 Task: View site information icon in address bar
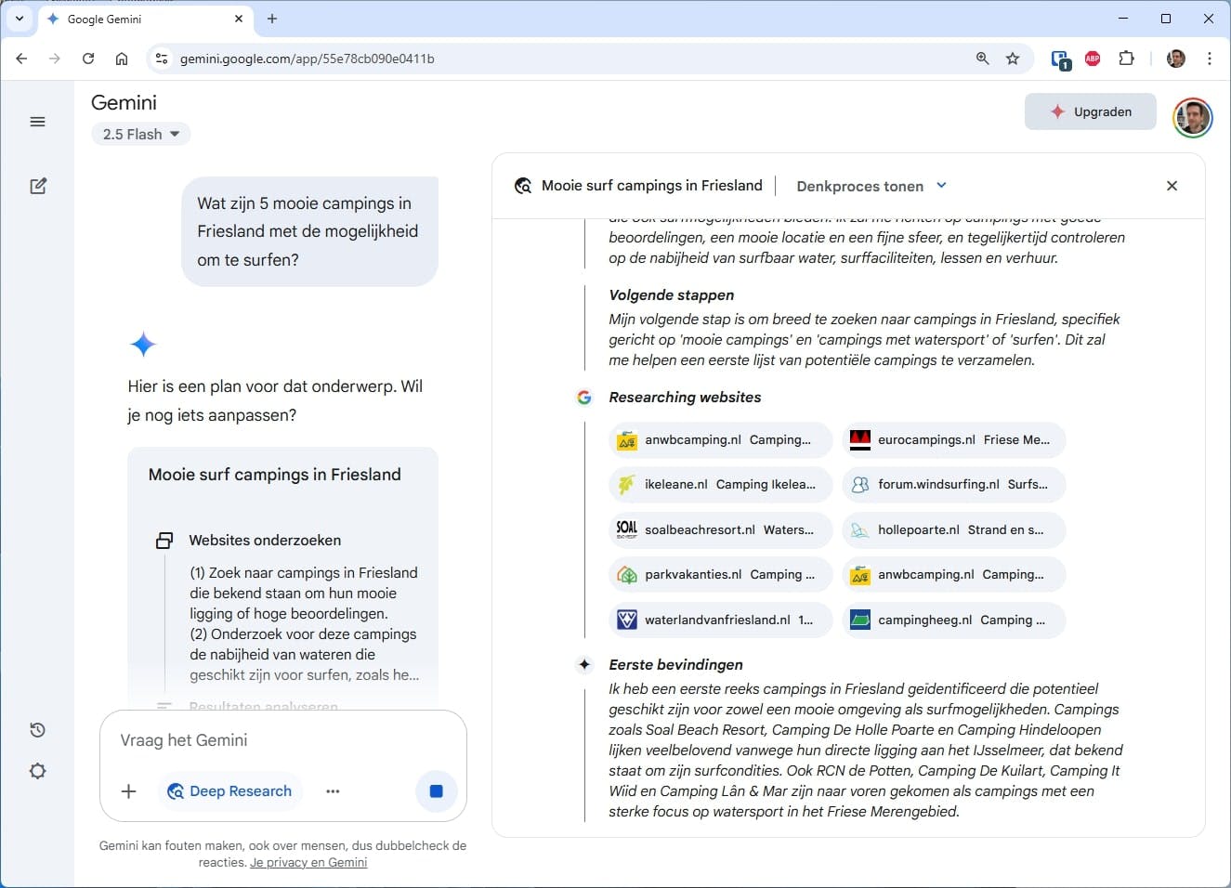coord(161,59)
